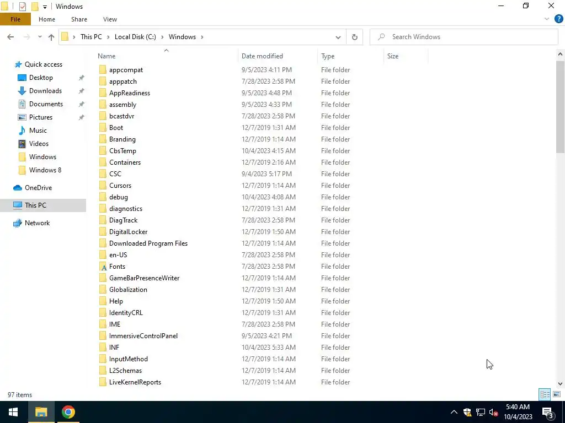Open Explorer Help question mark icon
565x423 pixels.
click(x=558, y=19)
